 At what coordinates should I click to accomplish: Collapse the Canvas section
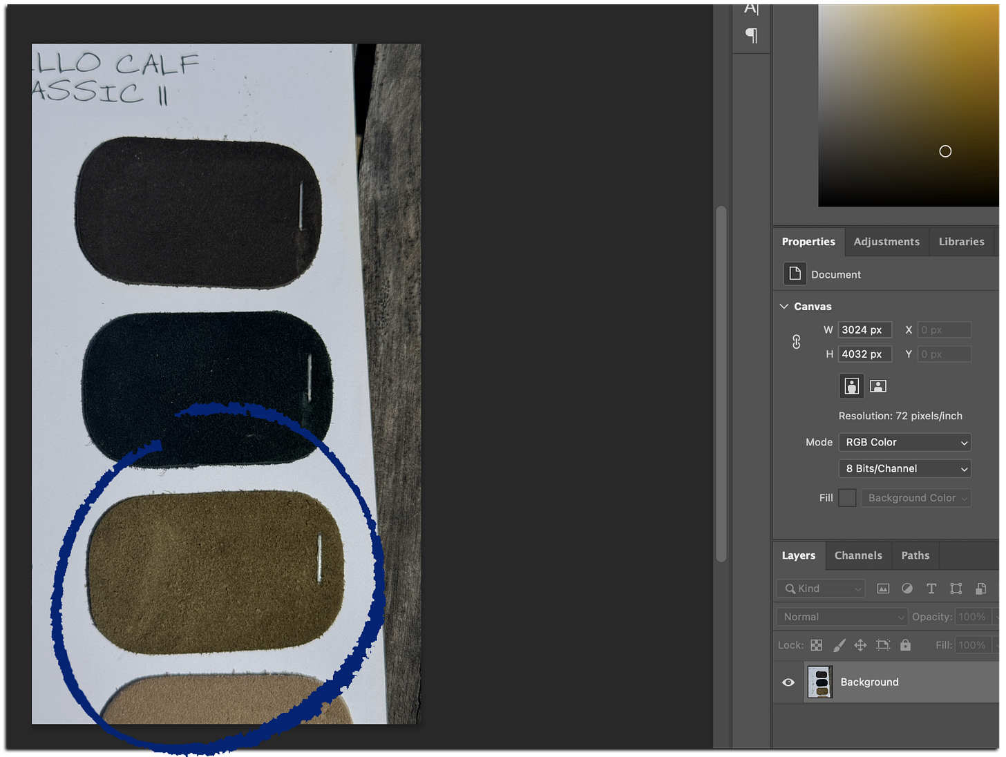pyautogui.click(x=784, y=306)
